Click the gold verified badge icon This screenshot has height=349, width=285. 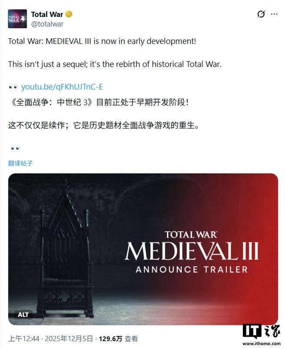click(x=69, y=14)
